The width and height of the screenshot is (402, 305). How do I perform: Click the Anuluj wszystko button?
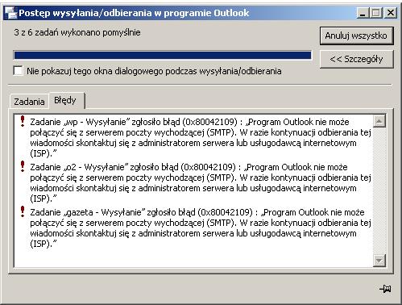[x=356, y=36]
